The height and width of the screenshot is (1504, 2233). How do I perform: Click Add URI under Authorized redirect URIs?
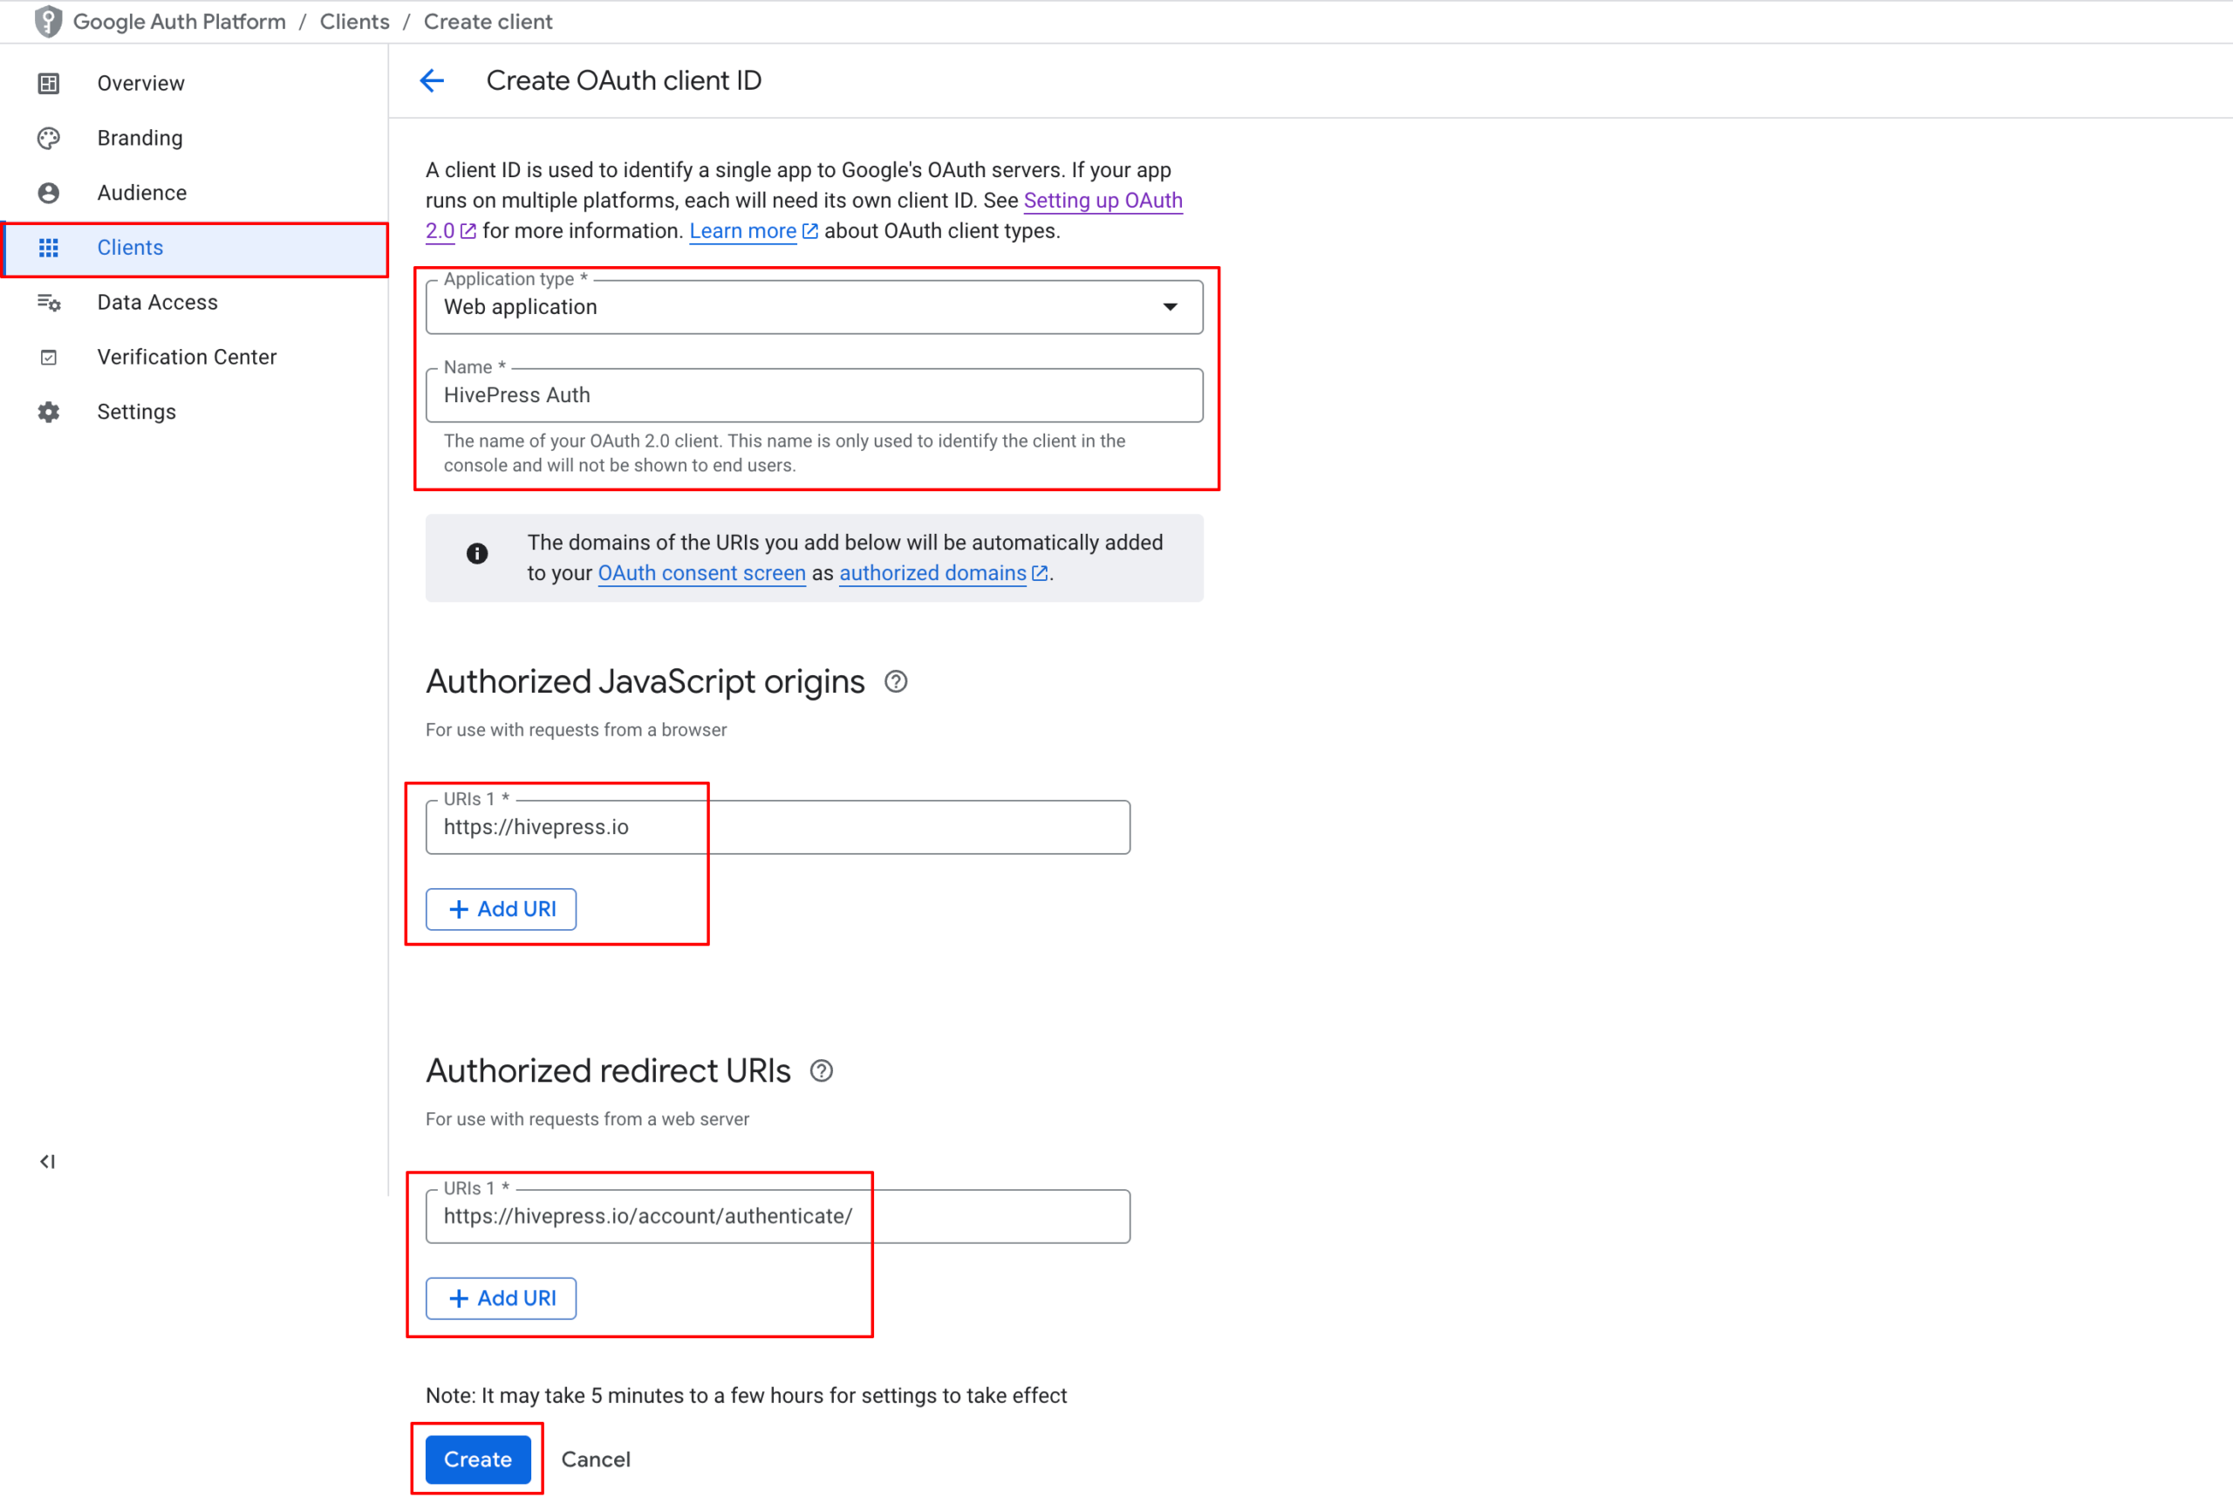(500, 1298)
